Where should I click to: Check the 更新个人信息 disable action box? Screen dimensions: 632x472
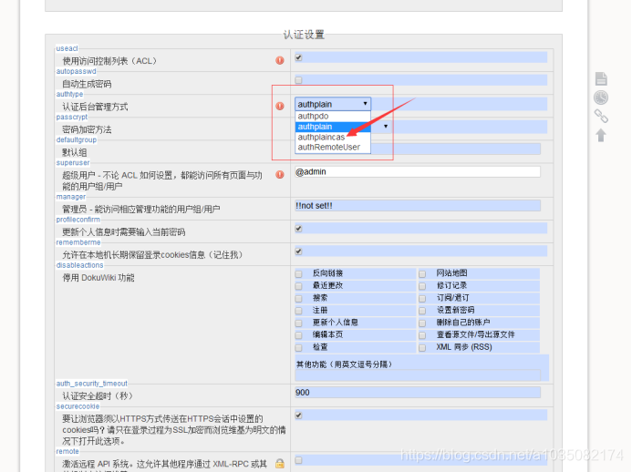(x=298, y=323)
